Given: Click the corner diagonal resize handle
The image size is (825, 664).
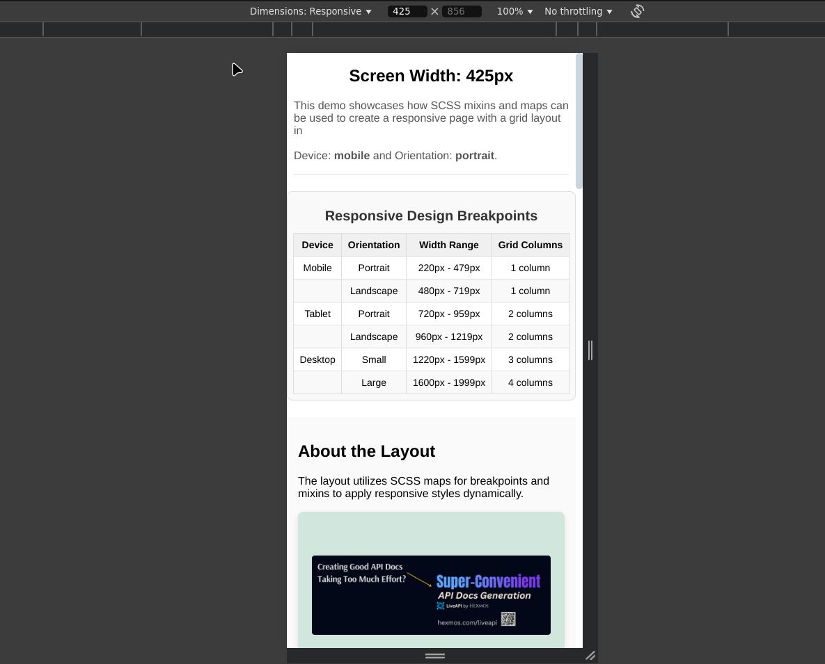Looking at the screenshot, I should (590, 656).
